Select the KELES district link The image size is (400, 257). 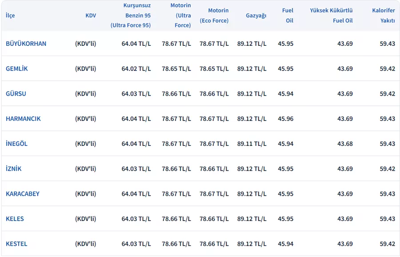[15, 219]
